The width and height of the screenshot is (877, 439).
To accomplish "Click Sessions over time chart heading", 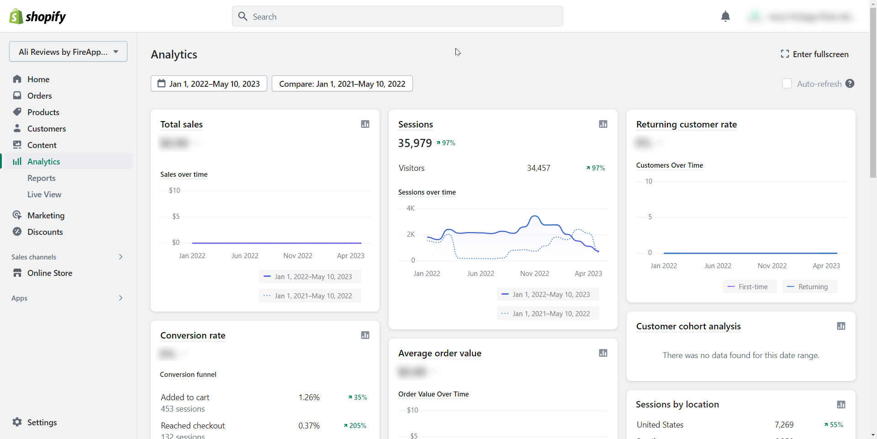I will (427, 192).
